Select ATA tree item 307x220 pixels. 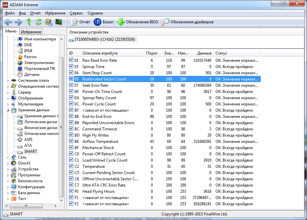pos(28,145)
